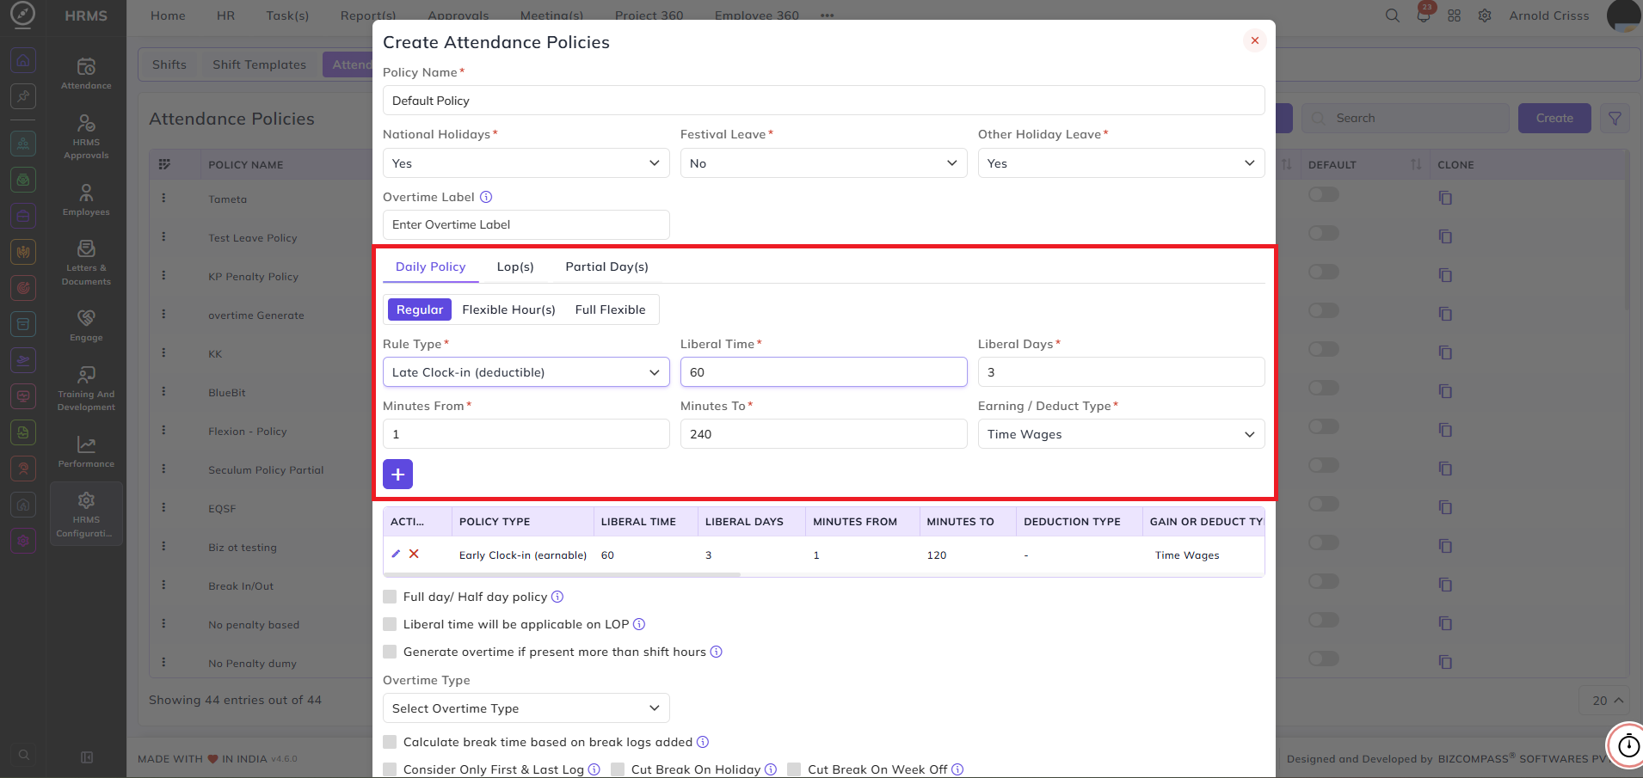Show info for Liberal time on LOP
The image size is (1643, 778).
click(639, 624)
